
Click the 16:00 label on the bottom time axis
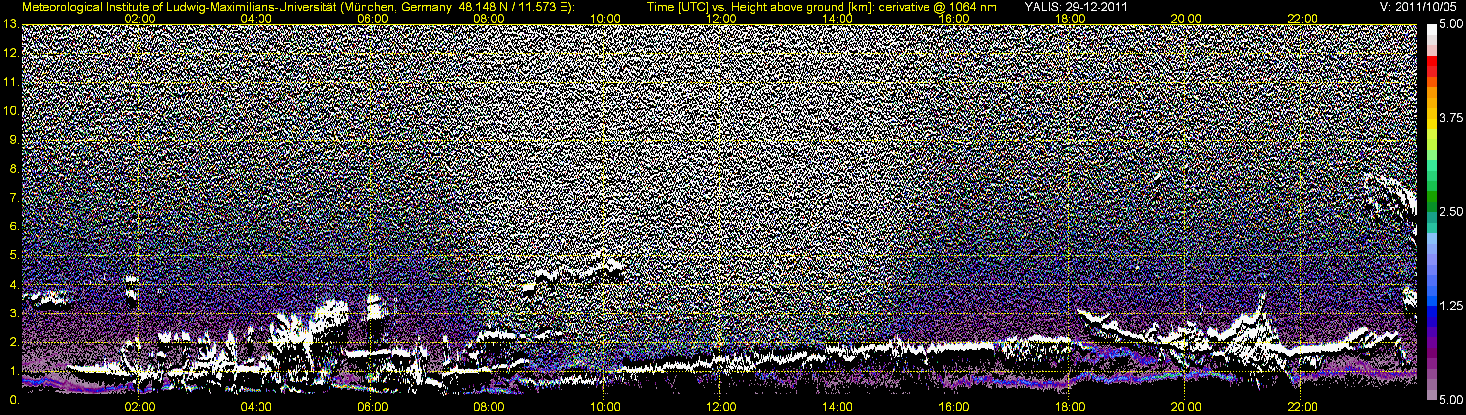coord(954,407)
